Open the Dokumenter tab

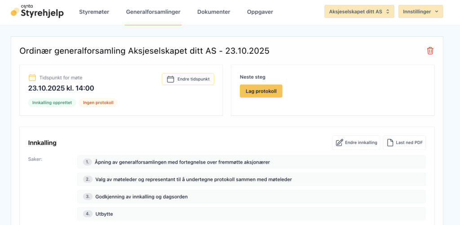tap(214, 12)
